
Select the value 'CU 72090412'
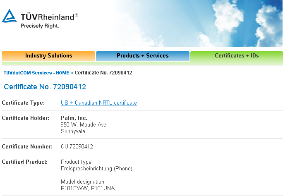(x=77, y=147)
